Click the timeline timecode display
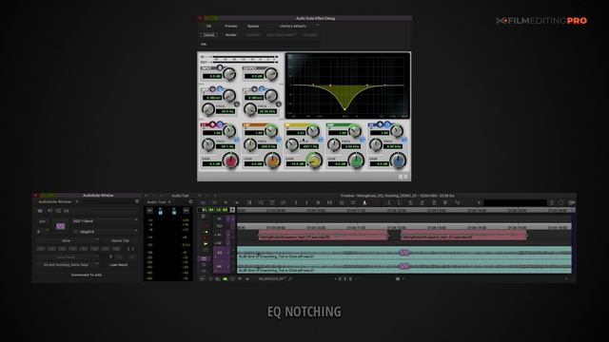The height and width of the screenshot is (342, 609). click(x=214, y=210)
